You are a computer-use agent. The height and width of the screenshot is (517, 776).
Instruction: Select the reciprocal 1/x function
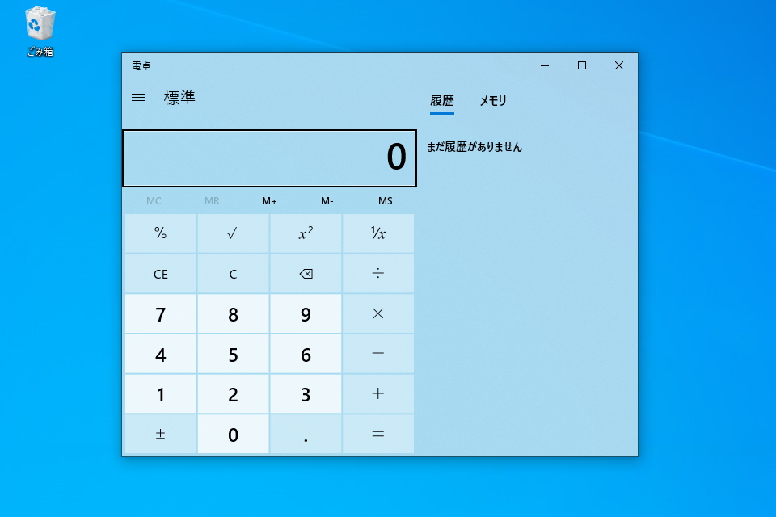coord(377,233)
